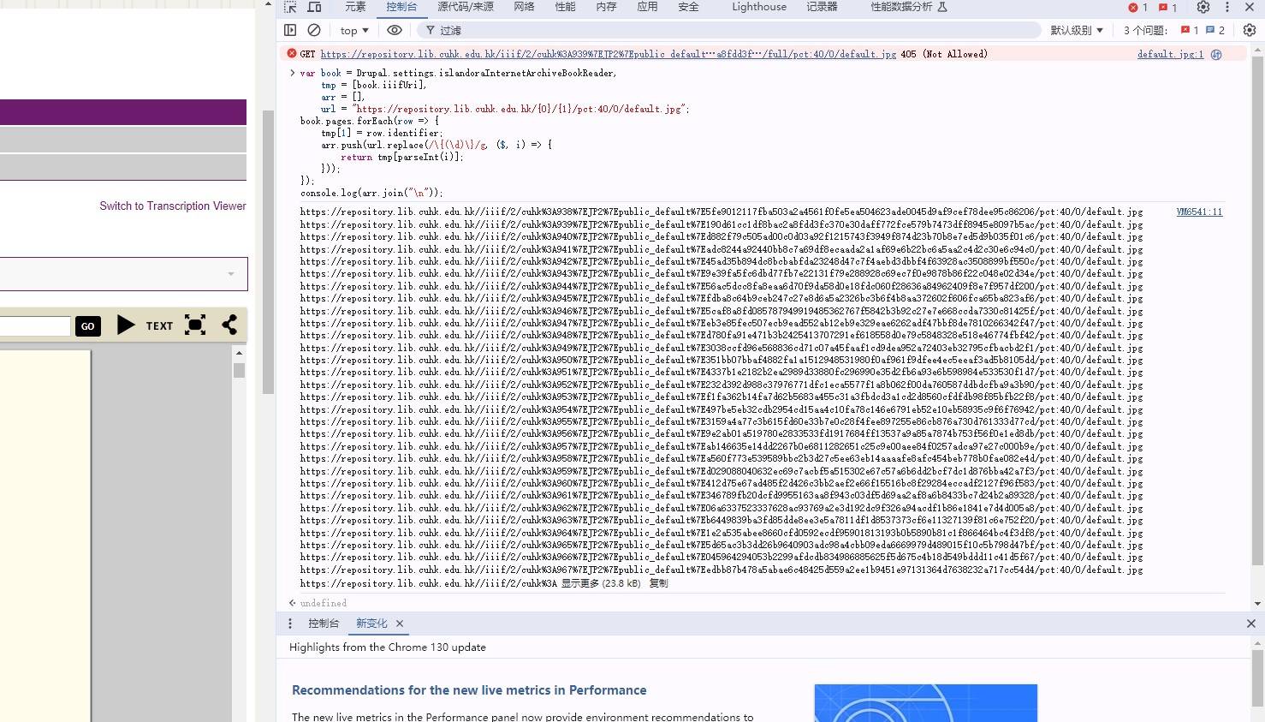Close the 新变化 tab

[400, 624]
